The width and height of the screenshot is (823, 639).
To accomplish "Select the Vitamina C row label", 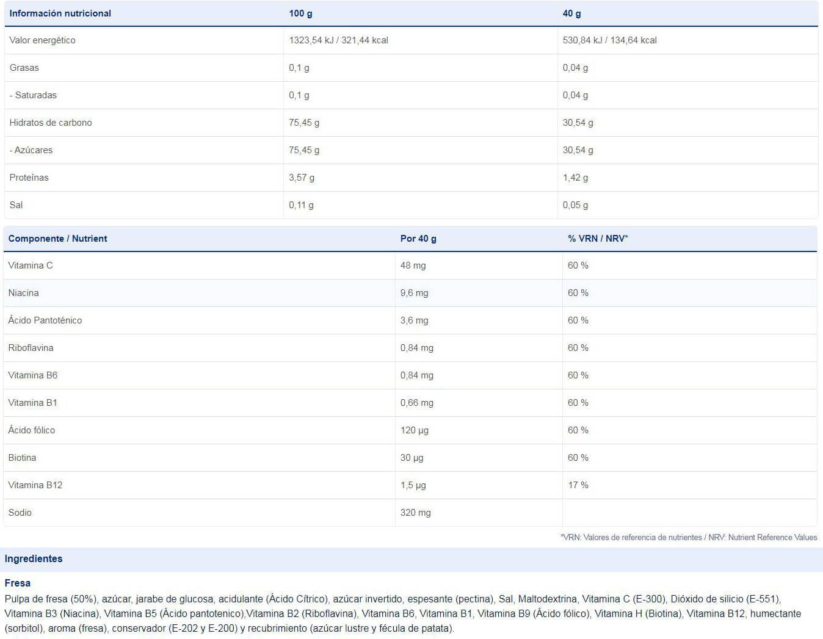I will click(31, 265).
